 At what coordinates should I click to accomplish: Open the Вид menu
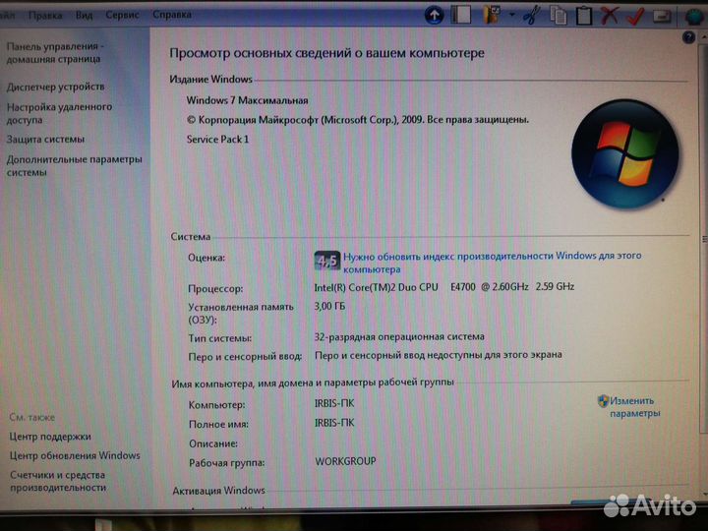click(84, 15)
